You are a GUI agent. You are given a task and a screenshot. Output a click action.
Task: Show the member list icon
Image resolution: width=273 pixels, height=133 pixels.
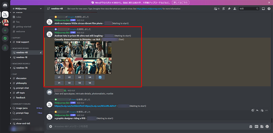[x=235, y=9]
